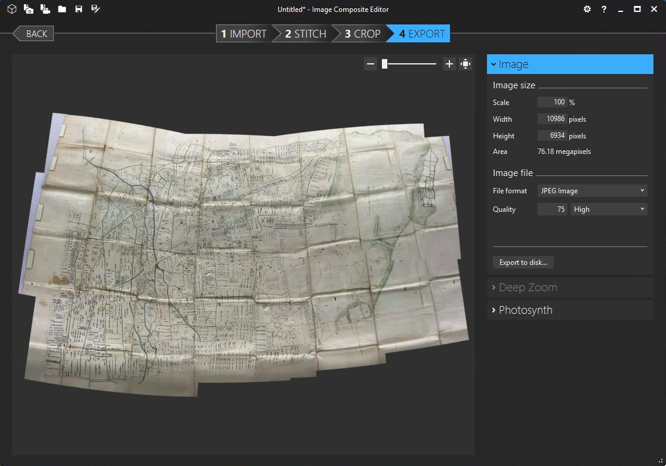Viewport: 666px width, 466px height.
Task: Open a project using the folder icon
Action: pyautogui.click(x=62, y=9)
